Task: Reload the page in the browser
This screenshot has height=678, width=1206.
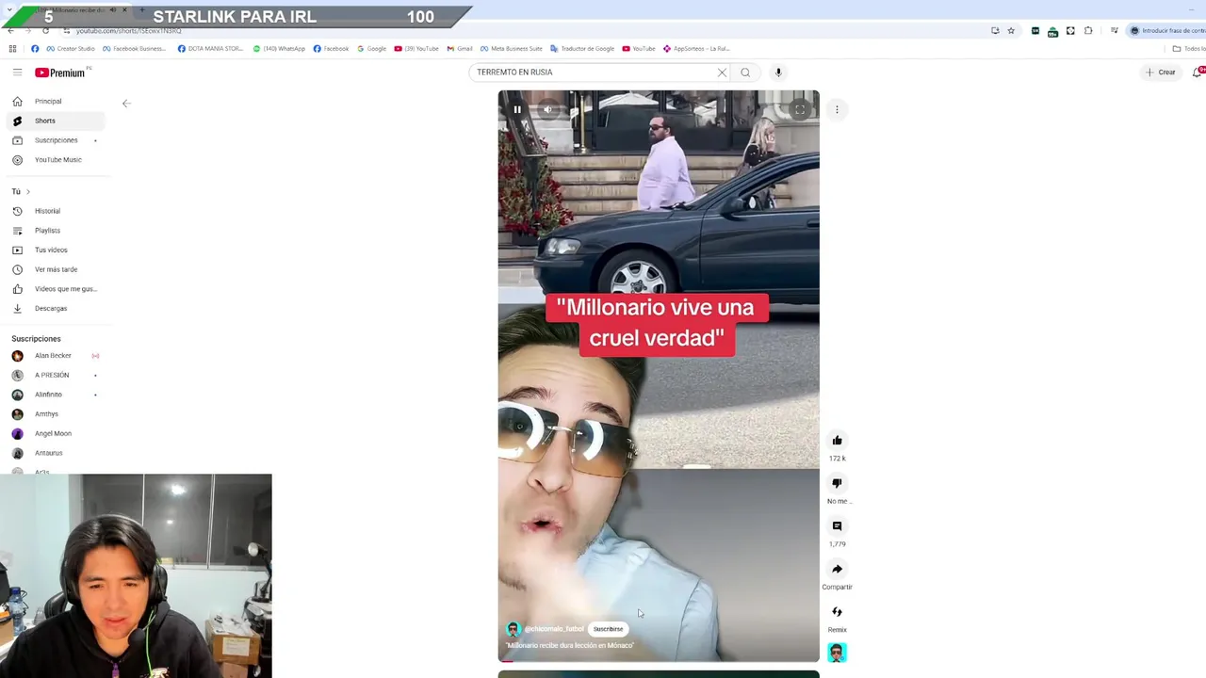Action: coord(45,31)
